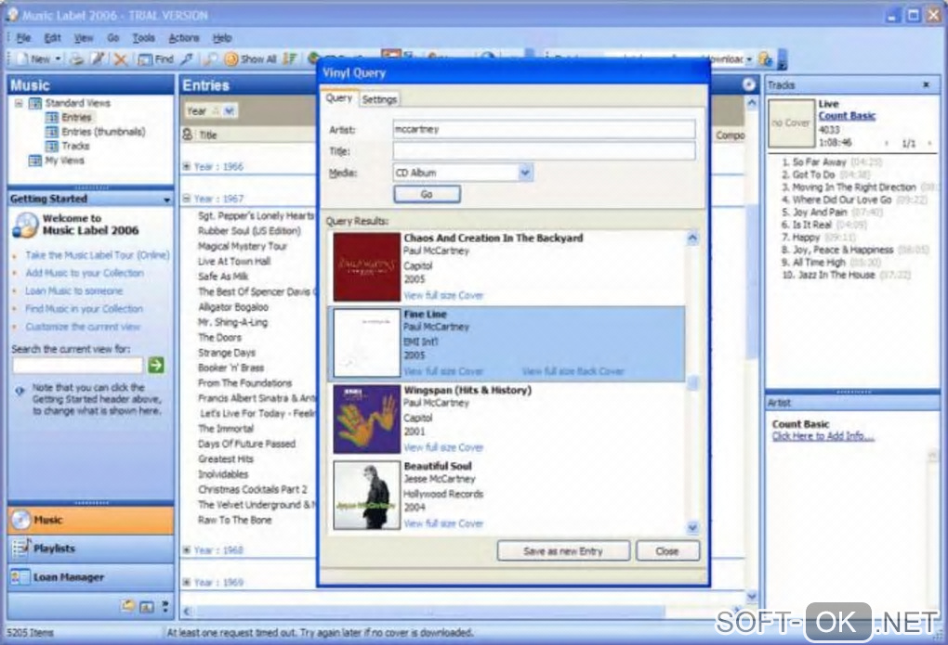Image resolution: width=948 pixels, height=645 pixels.
Task: Select the Strange Days entry
Action: [227, 353]
